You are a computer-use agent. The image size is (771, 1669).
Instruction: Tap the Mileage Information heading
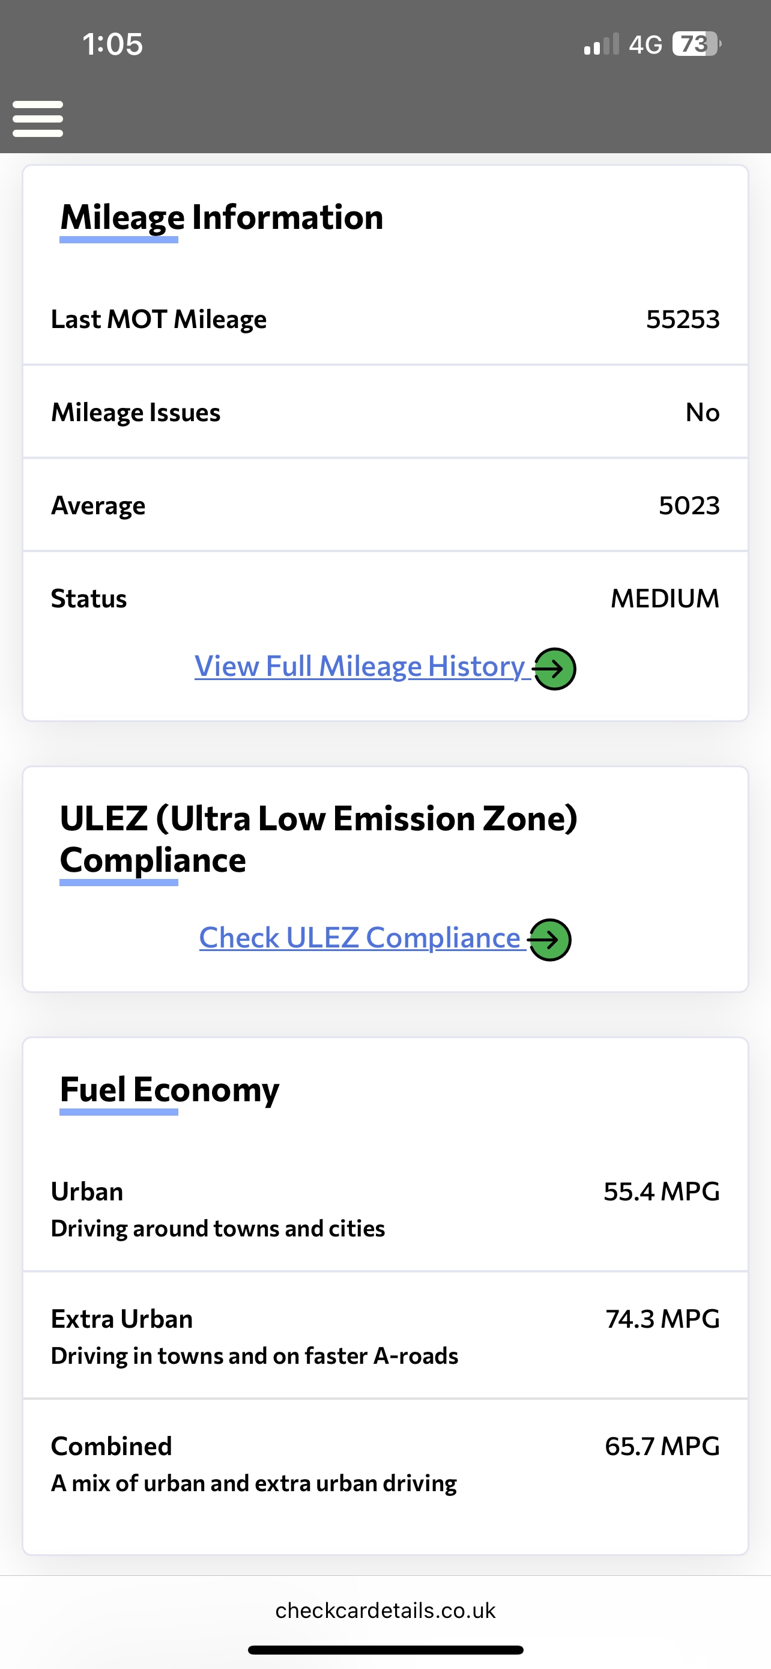[222, 217]
